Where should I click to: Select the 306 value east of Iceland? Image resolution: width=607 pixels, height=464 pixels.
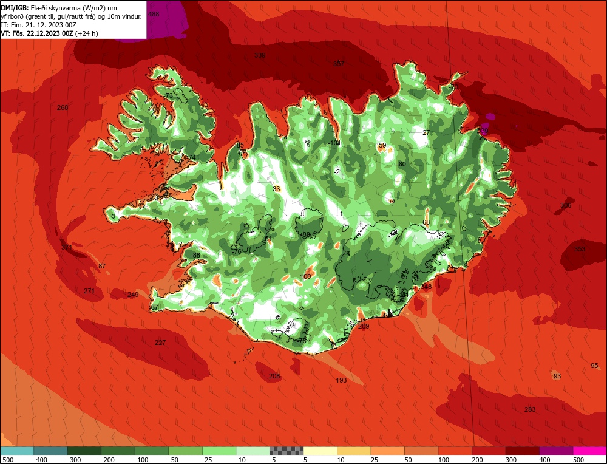pos(566,206)
